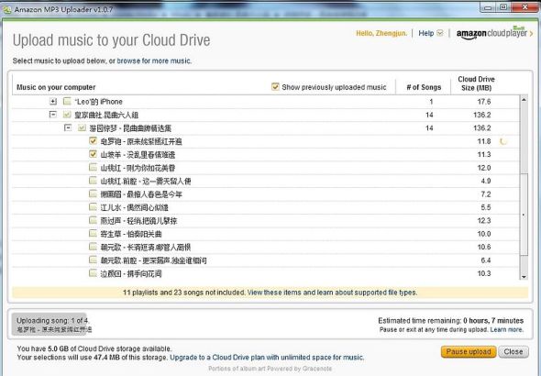Click the Help link

click(425, 33)
